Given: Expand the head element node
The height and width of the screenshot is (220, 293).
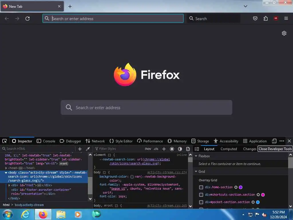Looking at the screenshot, I should click(6, 168).
